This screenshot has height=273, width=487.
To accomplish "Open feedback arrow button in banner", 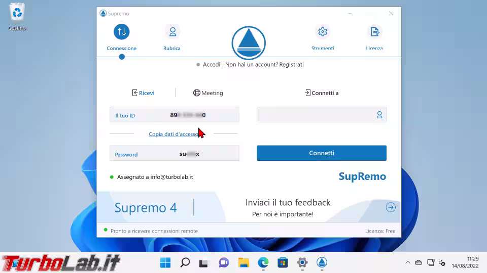I will pyautogui.click(x=391, y=207).
